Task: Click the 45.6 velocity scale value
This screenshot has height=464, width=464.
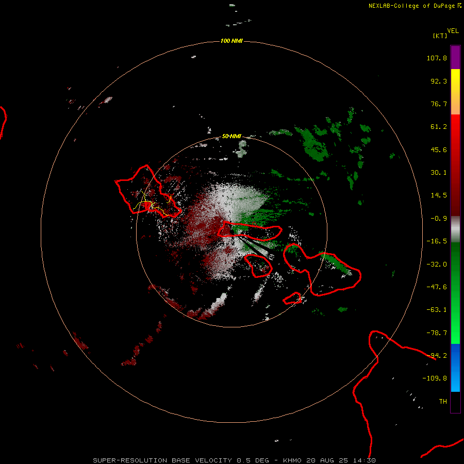Action: [x=439, y=150]
